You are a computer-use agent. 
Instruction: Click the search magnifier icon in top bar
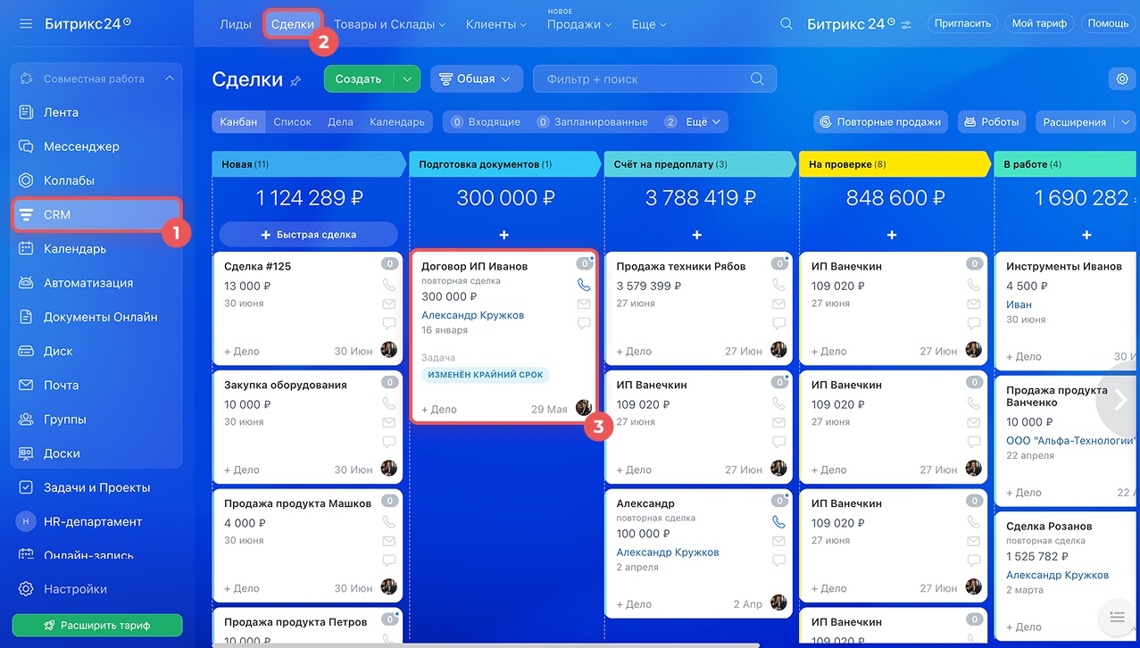tap(786, 24)
